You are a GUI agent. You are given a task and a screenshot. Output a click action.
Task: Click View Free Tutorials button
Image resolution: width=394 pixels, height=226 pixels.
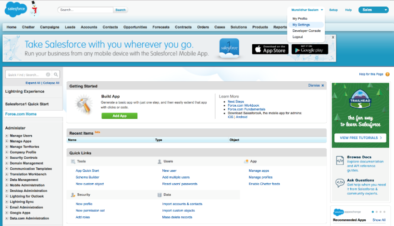pyautogui.click(x=360, y=138)
